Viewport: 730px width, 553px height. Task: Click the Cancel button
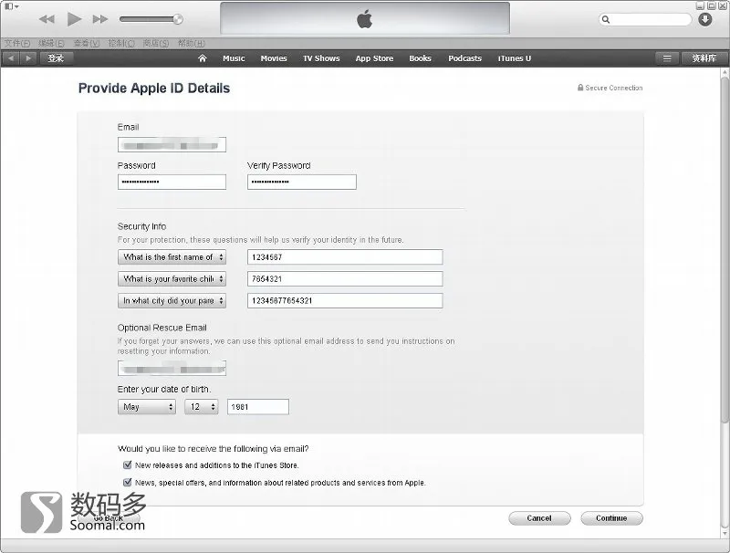(539, 518)
